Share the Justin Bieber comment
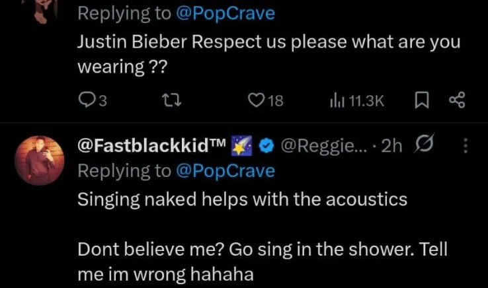 tap(457, 100)
